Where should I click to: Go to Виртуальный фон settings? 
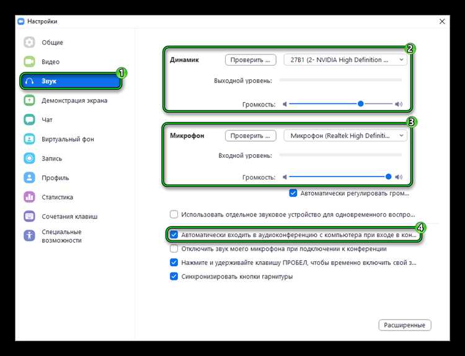[x=68, y=139]
